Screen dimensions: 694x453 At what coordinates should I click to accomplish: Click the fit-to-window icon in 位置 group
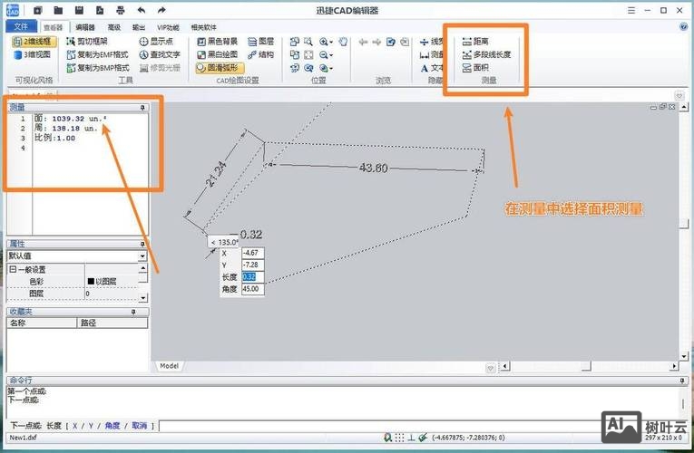(308, 54)
